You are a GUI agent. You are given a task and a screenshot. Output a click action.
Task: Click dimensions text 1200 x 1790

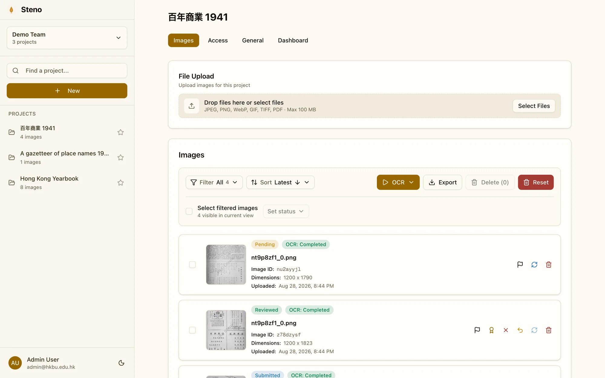tap(298, 278)
